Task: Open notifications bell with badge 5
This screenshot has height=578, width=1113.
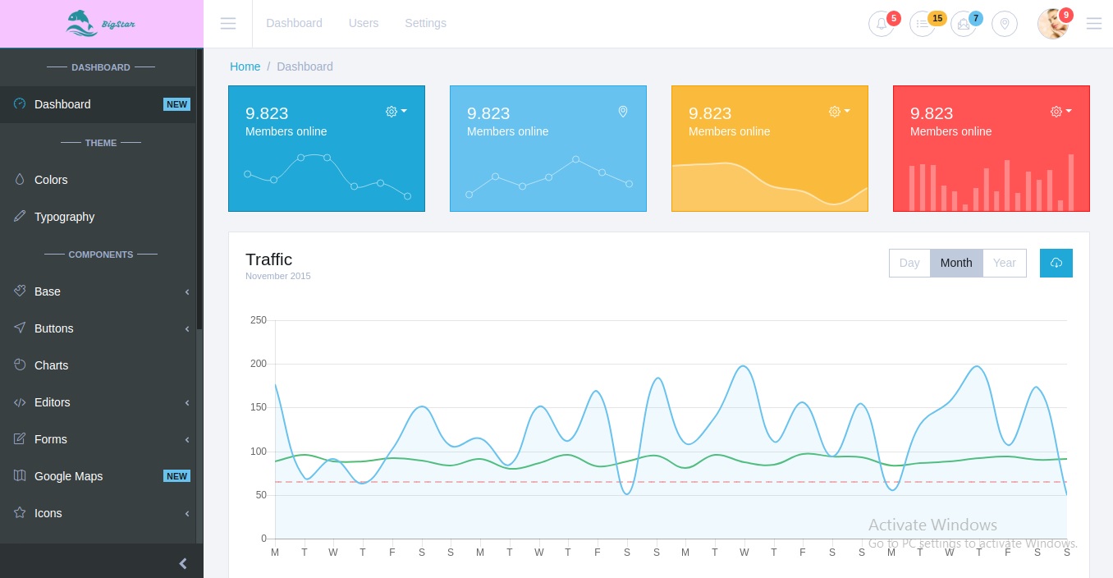Action: (882, 24)
